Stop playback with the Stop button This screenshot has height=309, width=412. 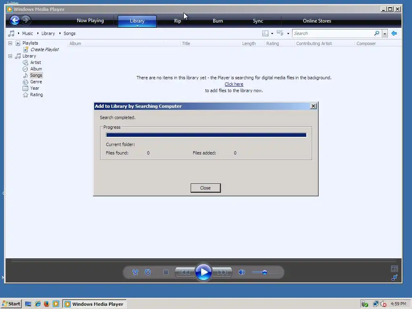(x=166, y=272)
